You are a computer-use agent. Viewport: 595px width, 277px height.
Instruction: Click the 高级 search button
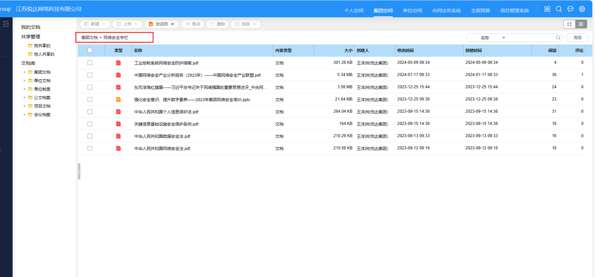coord(577,38)
